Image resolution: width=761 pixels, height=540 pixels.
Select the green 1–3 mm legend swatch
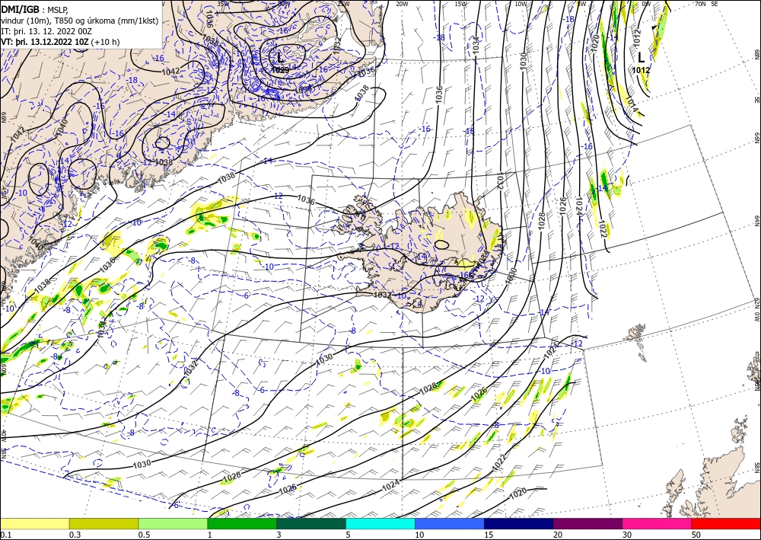pos(242,523)
